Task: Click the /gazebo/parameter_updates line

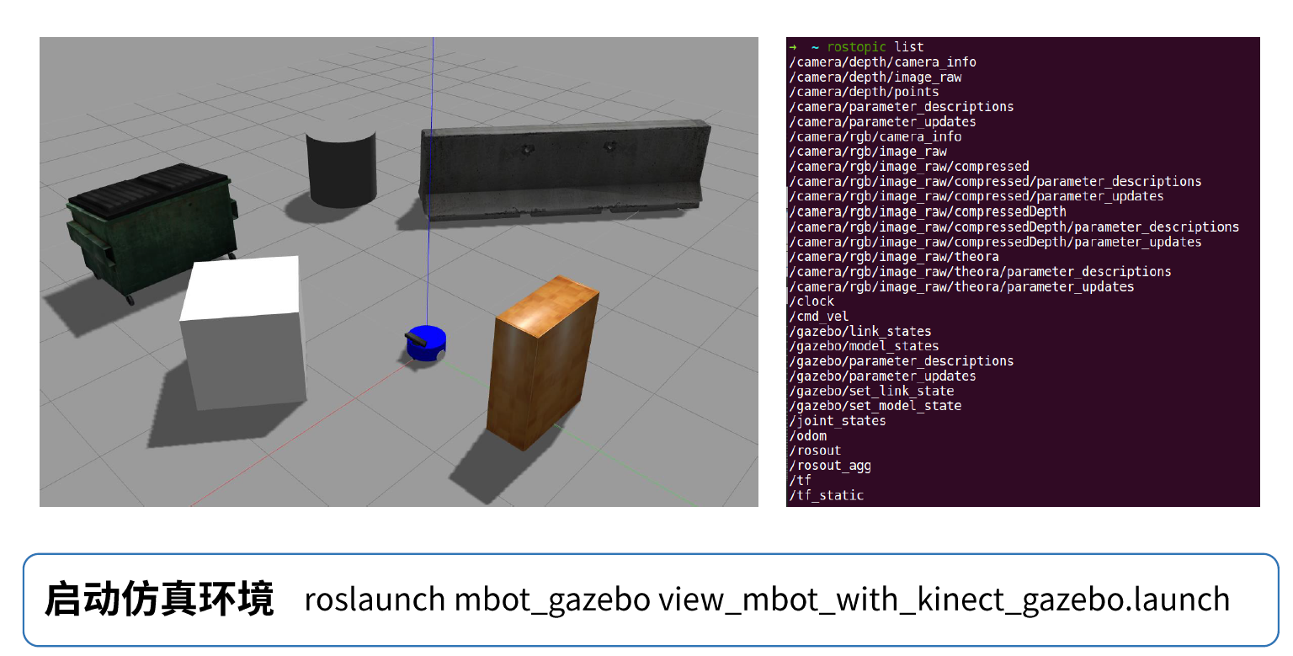Action: click(x=882, y=376)
